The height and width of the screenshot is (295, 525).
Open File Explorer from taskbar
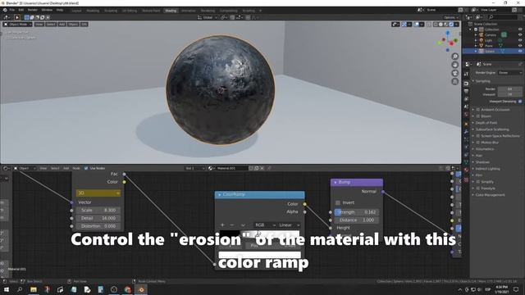34,289
